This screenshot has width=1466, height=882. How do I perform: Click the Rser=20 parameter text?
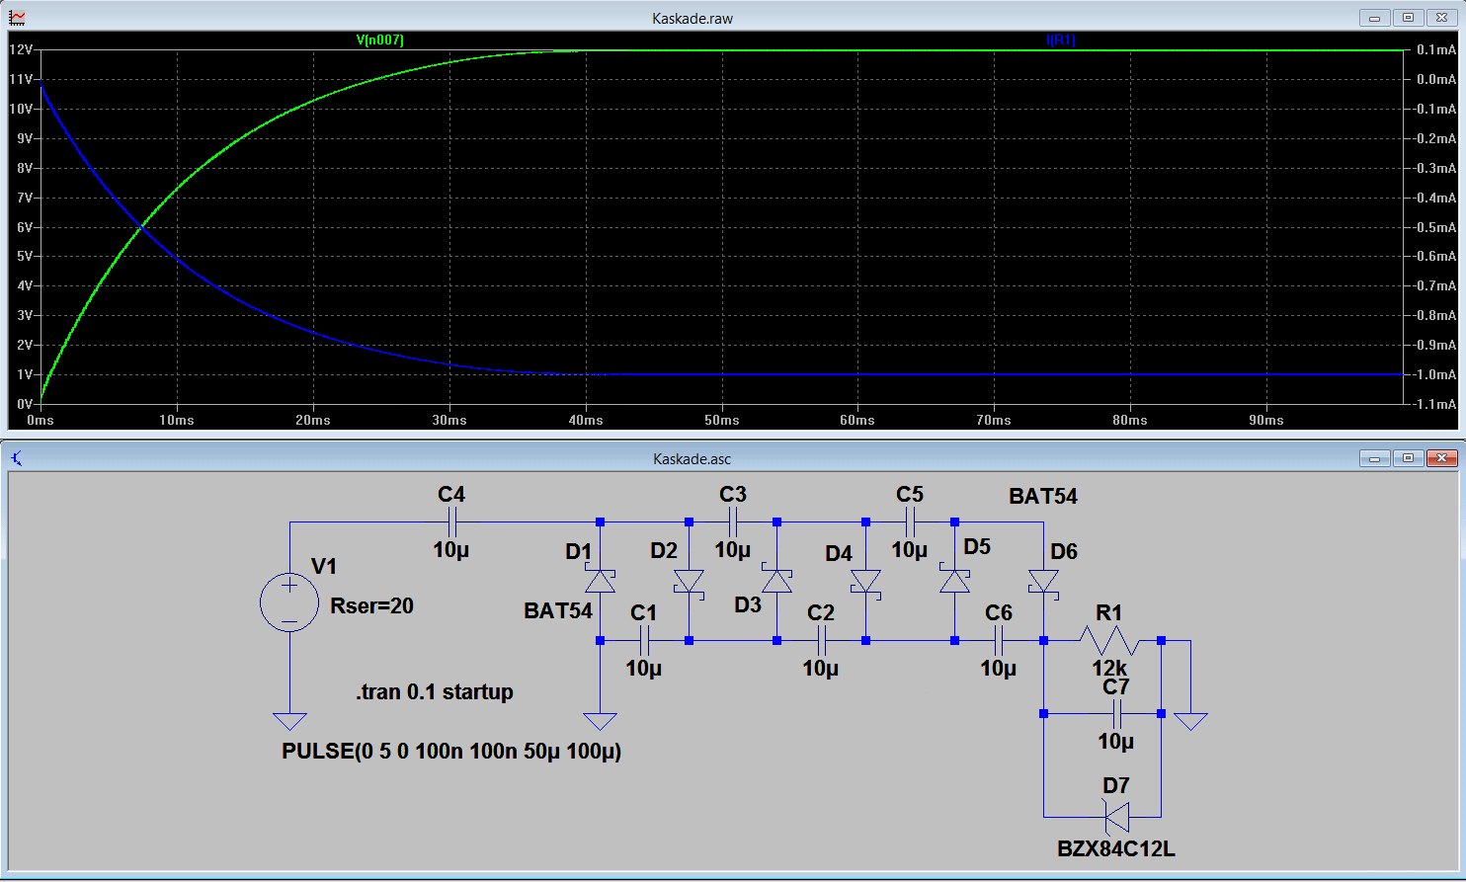[x=371, y=606]
